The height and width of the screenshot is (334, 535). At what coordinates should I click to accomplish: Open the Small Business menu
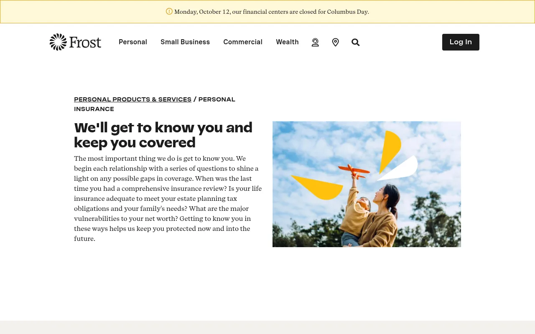pyautogui.click(x=185, y=42)
